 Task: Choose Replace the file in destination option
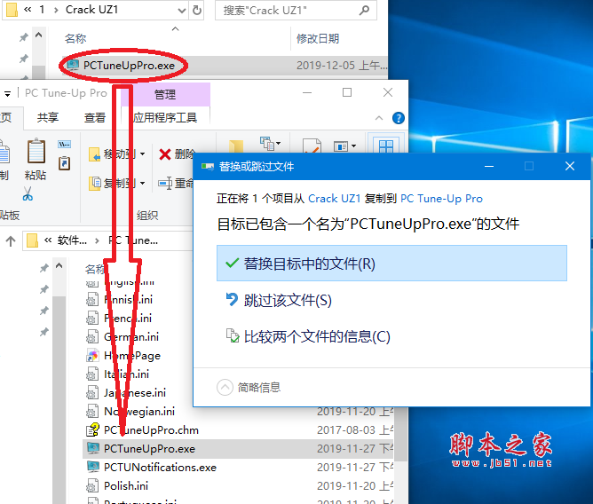click(391, 264)
